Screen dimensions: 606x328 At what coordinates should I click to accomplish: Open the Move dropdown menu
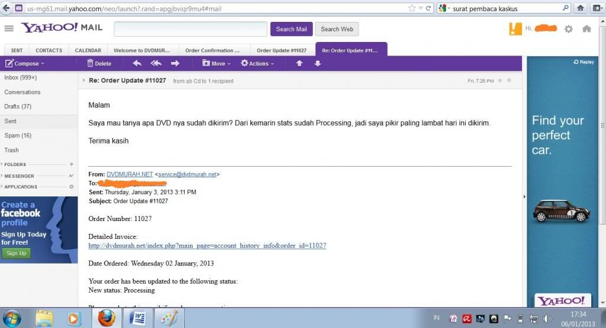(217, 63)
